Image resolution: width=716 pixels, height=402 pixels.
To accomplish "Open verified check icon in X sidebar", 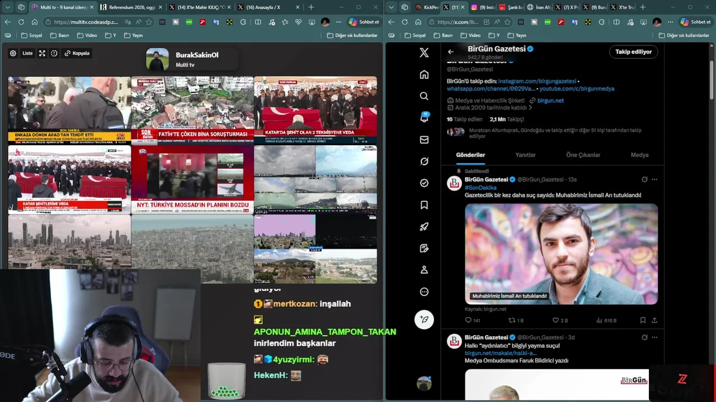I will pyautogui.click(x=424, y=183).
